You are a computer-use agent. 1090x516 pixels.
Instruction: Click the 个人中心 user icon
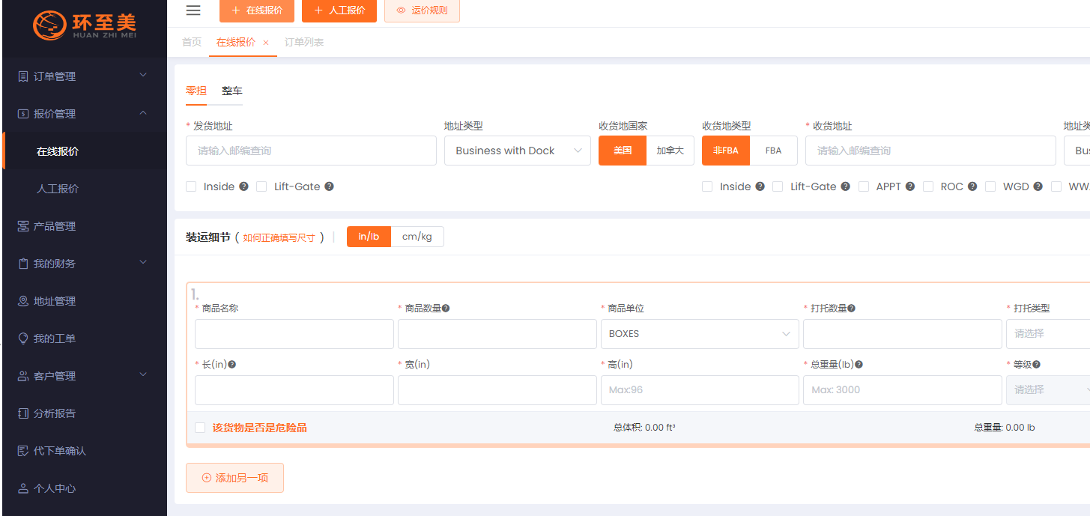tap(23, 488)
